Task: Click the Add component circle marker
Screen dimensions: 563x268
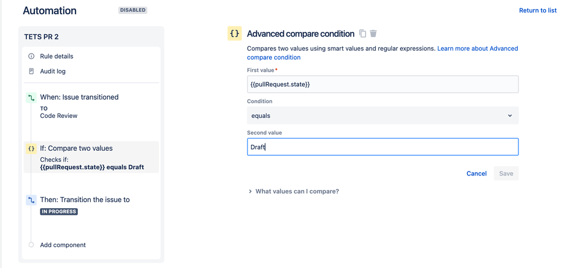Action: point(31,245)
